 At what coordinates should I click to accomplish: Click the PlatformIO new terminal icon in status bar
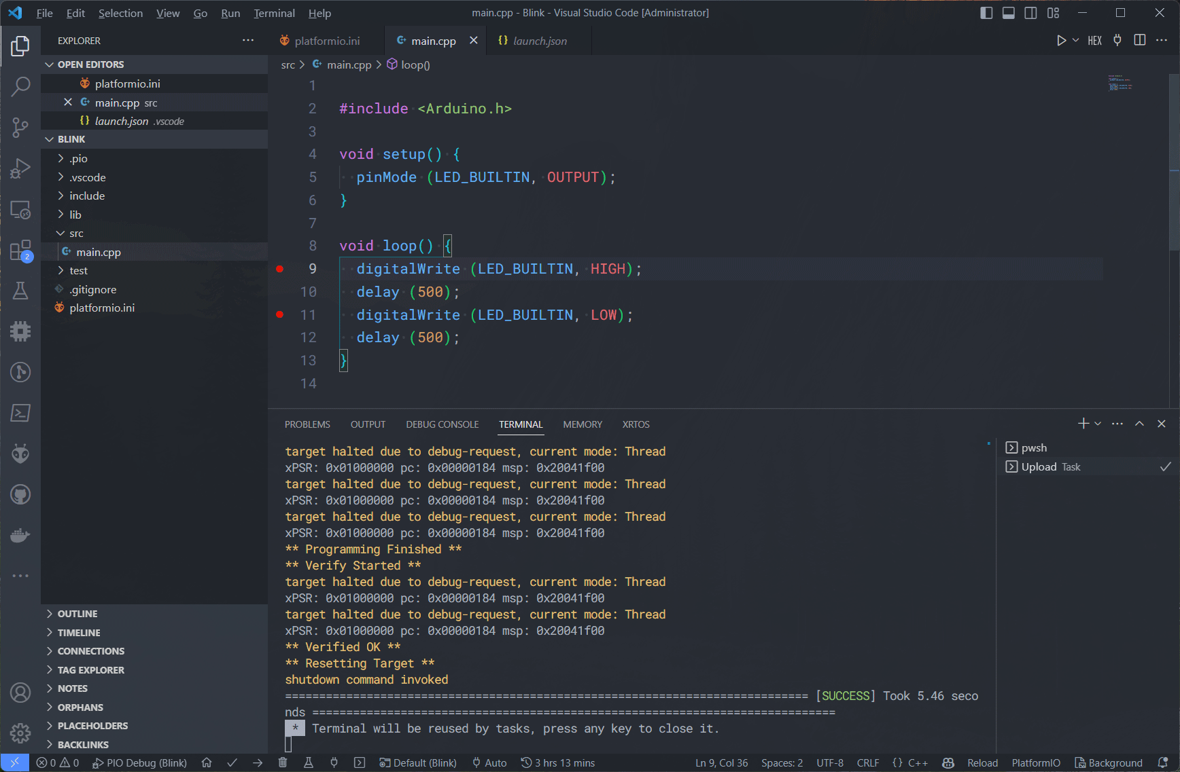[360, 762]
